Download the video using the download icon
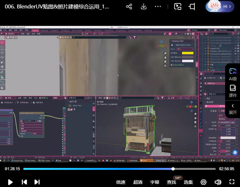 coord(144,6)
